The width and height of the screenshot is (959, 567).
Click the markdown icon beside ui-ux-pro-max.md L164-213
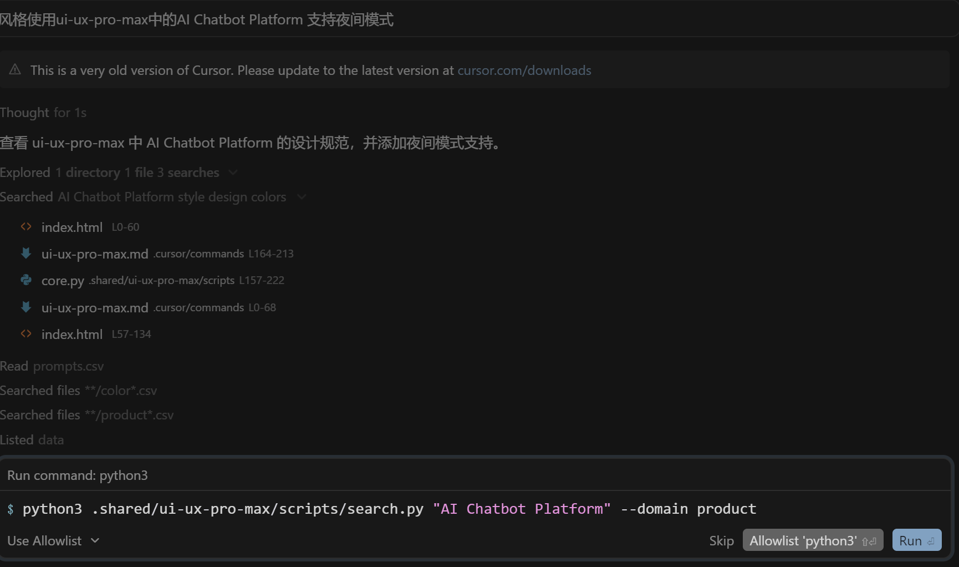25,254
